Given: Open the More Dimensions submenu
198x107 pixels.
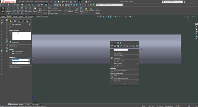Looking at the screenshot, I should pos(124,66).
